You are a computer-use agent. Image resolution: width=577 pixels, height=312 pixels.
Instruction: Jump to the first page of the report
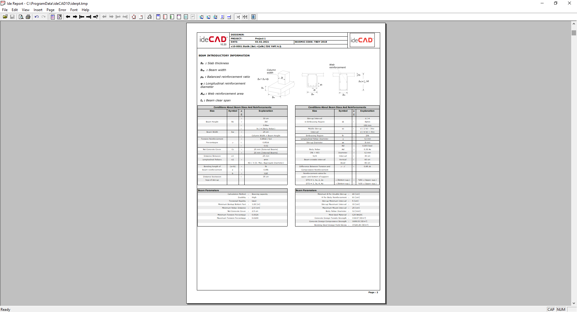click(82, 17)
